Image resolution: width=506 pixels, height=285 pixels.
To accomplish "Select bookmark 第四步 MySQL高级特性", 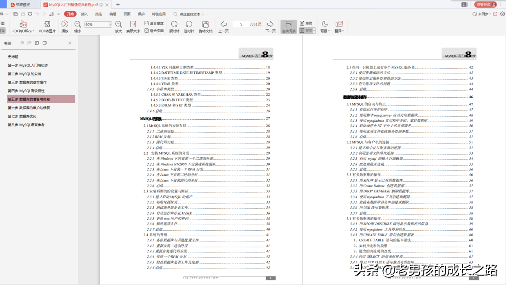I will pos(26,91).
